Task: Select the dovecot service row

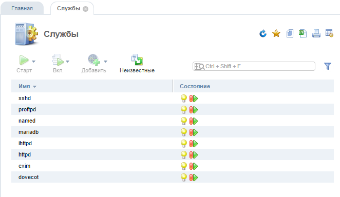Action: coord(173,177)
